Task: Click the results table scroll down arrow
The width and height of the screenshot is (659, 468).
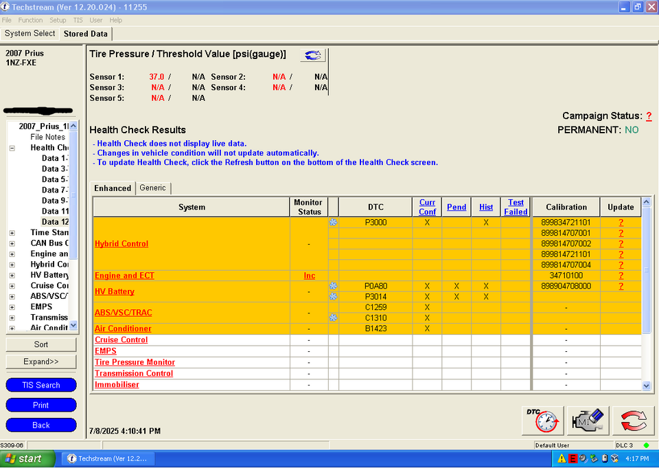Action: [x=647, y=386]
